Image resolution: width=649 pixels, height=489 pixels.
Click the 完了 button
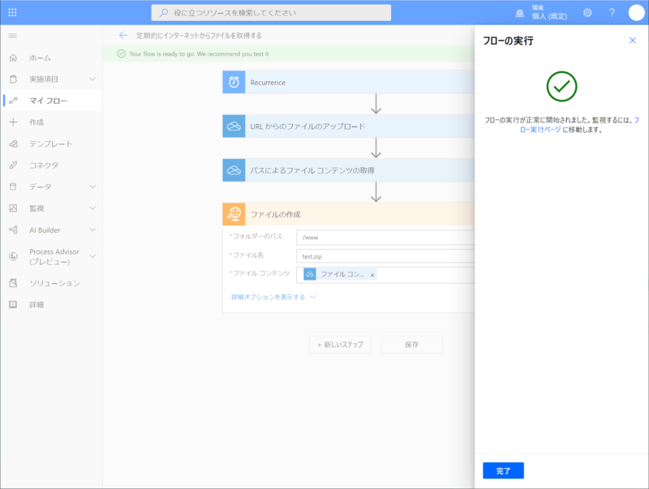click(503, 470)
